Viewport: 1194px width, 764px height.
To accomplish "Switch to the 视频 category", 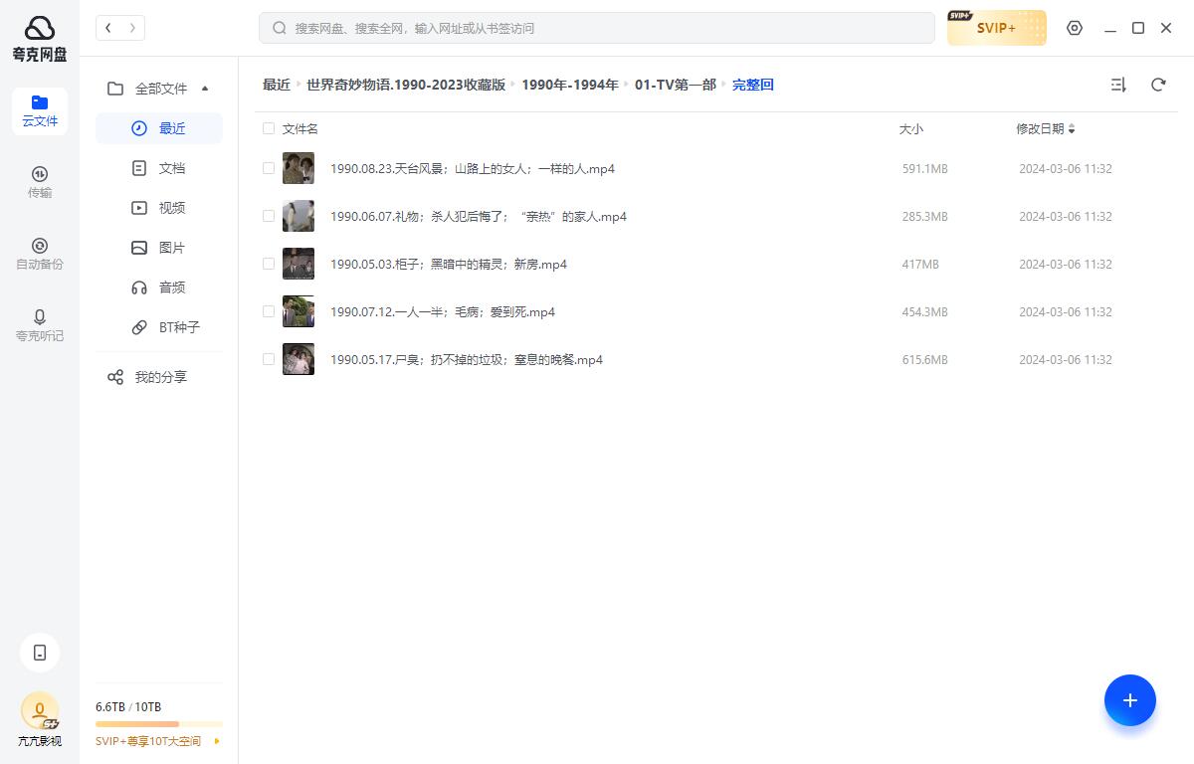I will [x=171, y=207].
